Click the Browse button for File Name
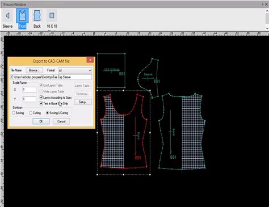The width and height of the screenshot is (269, 207). pos(34,70)
